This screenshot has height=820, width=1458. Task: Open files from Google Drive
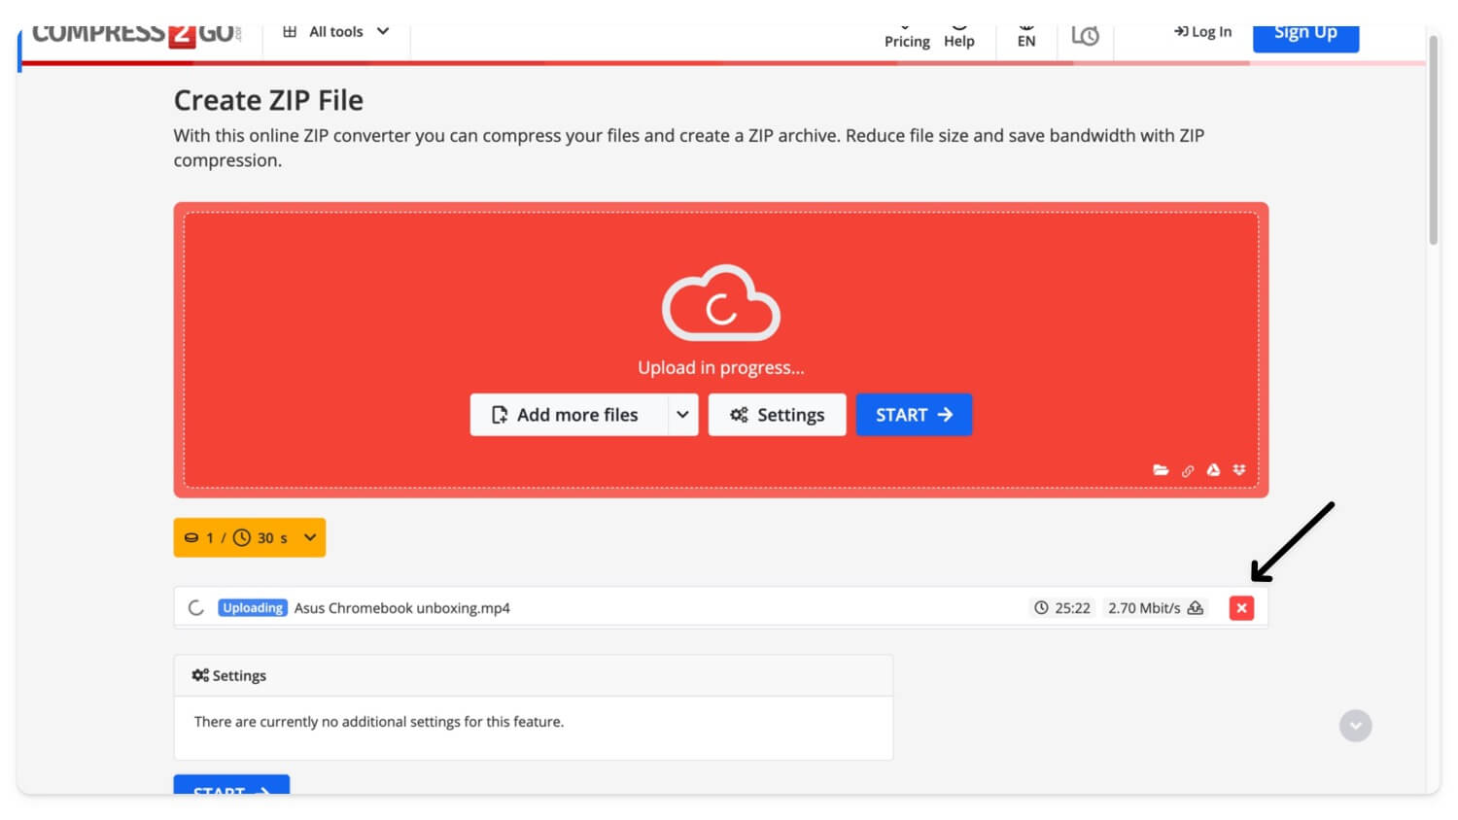point(1213,470)
